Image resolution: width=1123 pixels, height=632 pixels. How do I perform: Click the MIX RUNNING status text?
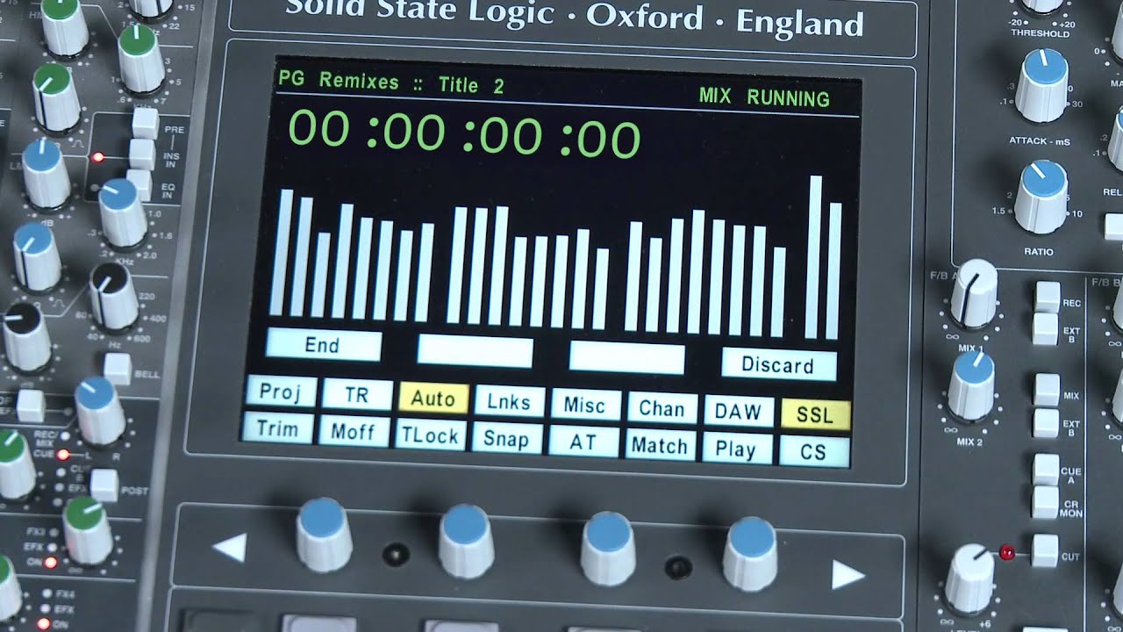[764, 97]
